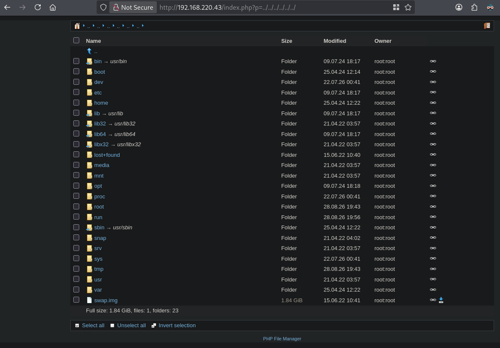The width and height of the screenshot is (500, 348).
Task: Click the Size column header
Action: coord(287,41)
